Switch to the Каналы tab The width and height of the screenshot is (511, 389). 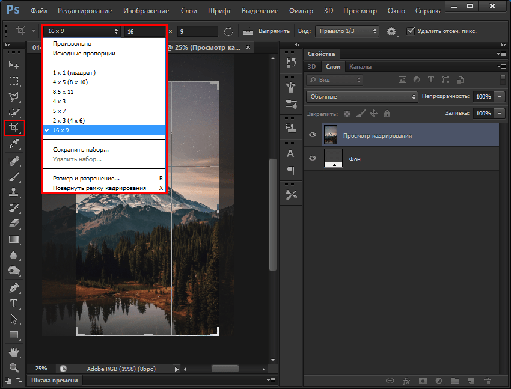(x=361, y=67)
